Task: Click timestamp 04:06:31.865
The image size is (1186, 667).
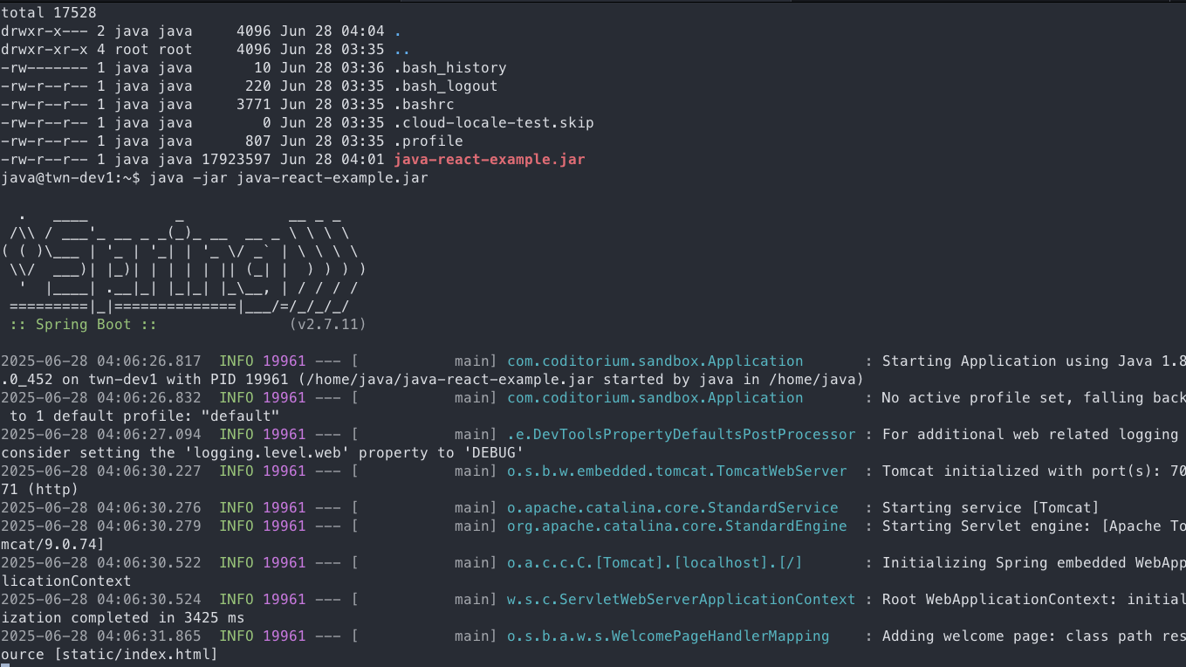Action: (x=149, y=636)
